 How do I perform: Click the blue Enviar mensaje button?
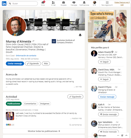click(x=15, y=63)
